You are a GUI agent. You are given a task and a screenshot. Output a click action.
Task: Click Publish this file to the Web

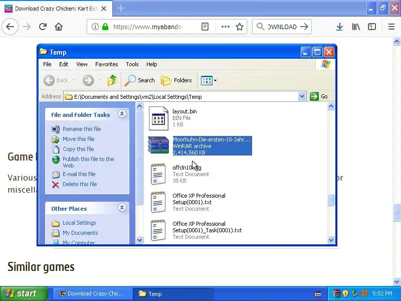[x=88, y=162]
